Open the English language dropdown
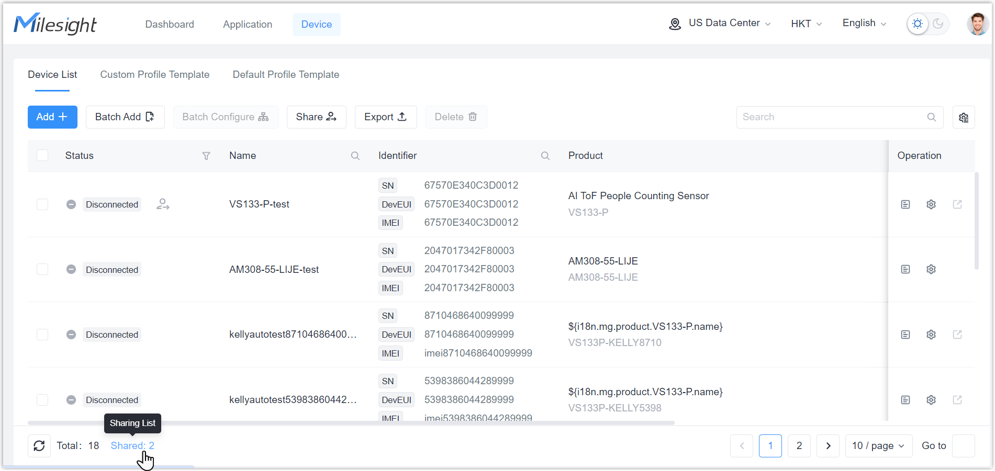The height and width of the screenshot is (471, 995). click(864, 24)
